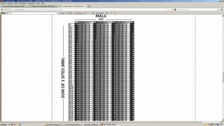Open the Windows Start button
The width and height of the screenshot is (224, 126).
click(4, 124)
